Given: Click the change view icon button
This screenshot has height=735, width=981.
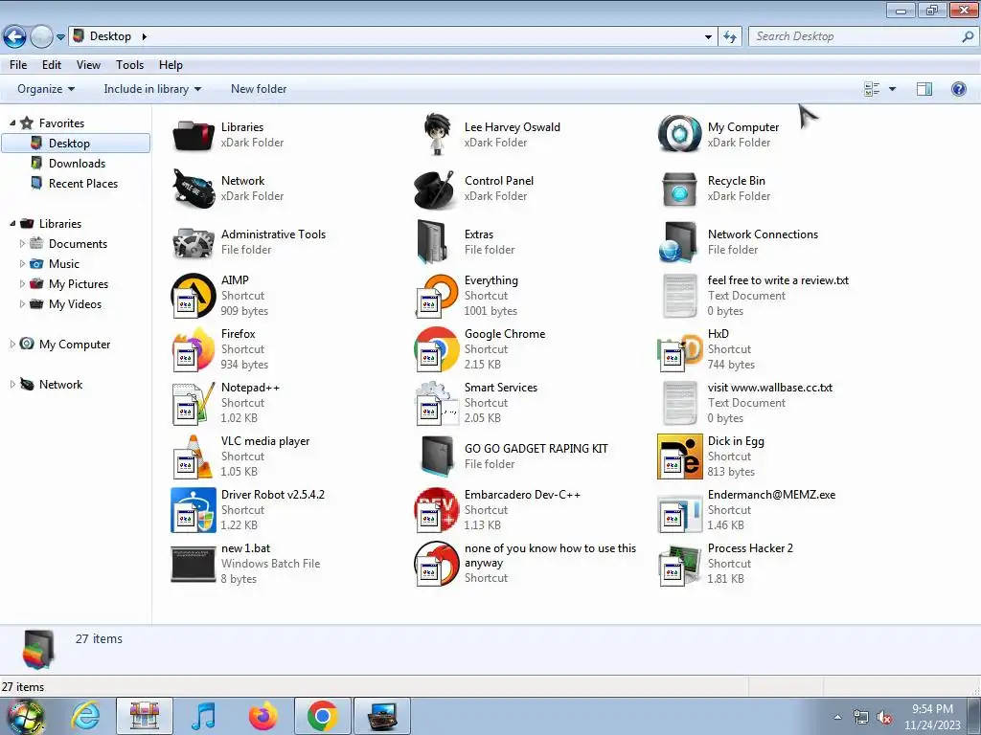Looking at the screenshot, I should [x=872, y=89].
